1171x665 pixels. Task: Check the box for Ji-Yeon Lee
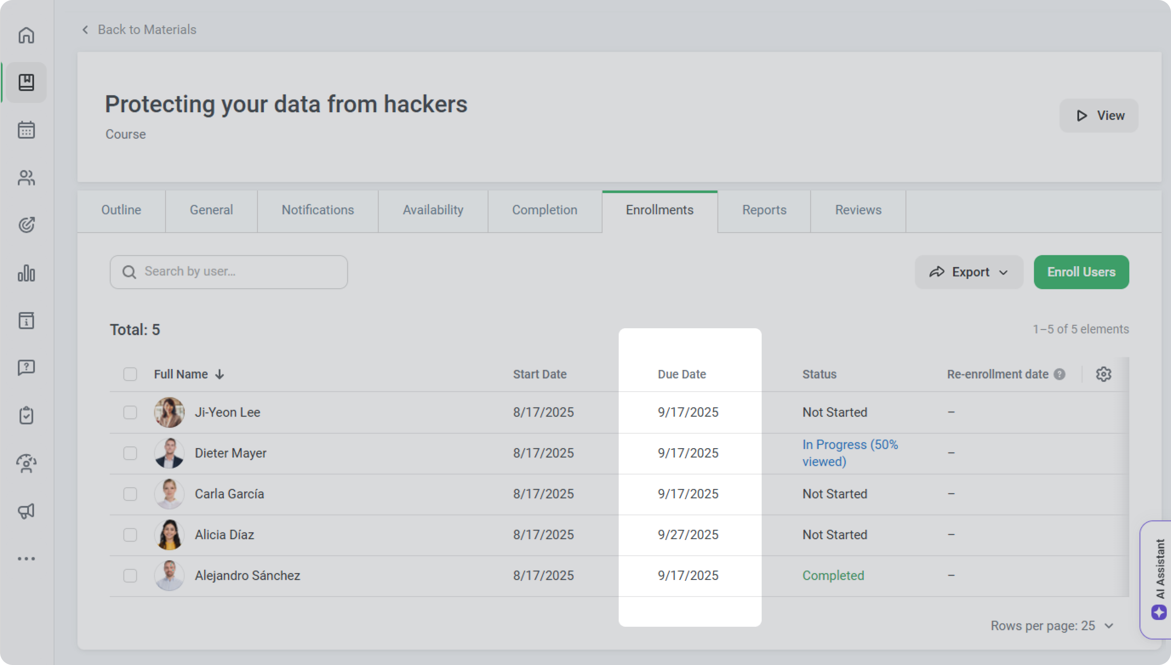tap(130, 412)
